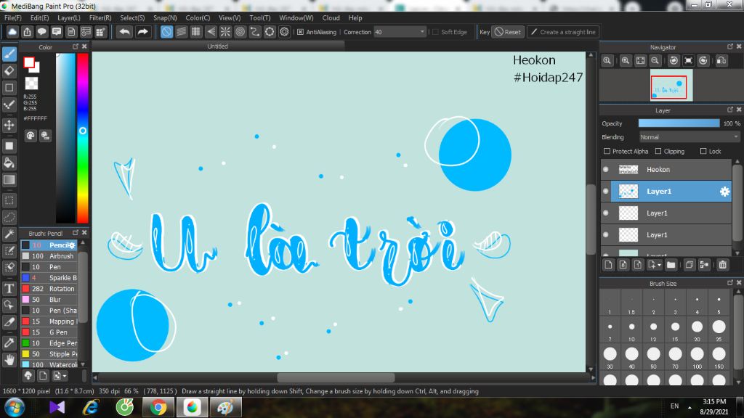Hide the selected Layer1

point(606,191)
